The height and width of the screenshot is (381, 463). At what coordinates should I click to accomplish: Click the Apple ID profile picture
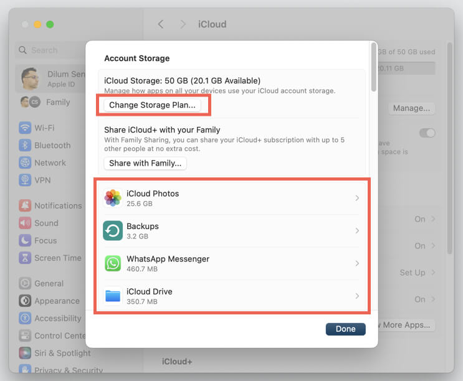[30, 78]
